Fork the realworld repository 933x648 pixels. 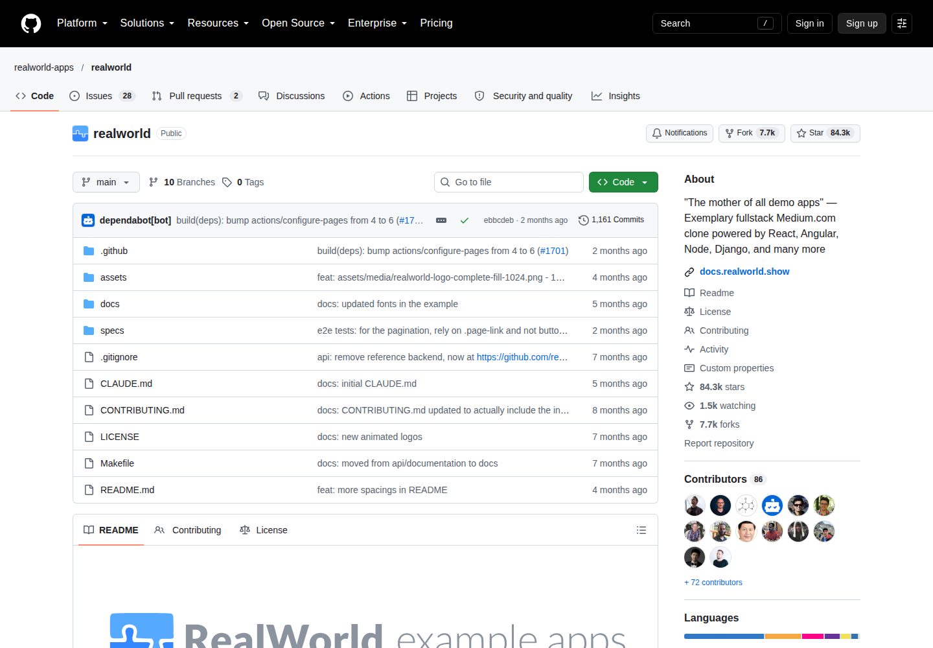(x=752, y=133)
